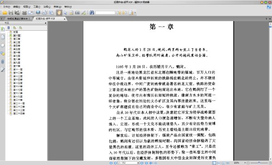Click the monitor-shaped toolbar icon

point(38,13)
